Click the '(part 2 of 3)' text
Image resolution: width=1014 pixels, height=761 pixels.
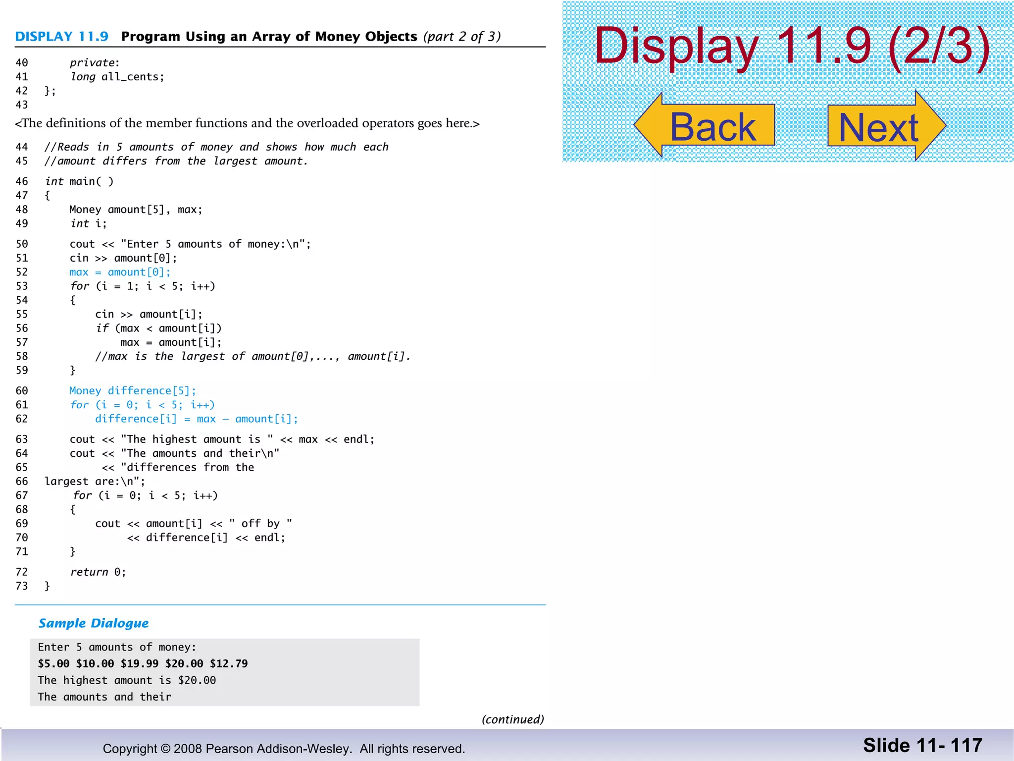(462, 37)
